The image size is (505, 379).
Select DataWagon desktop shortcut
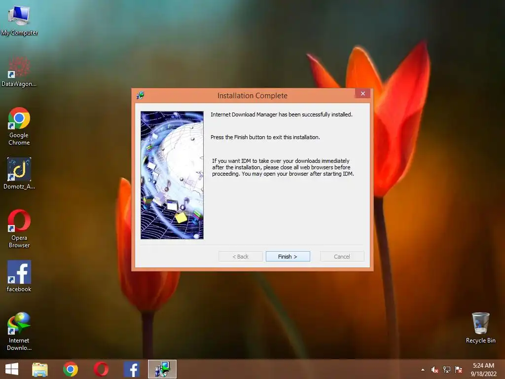click(19, 72)
